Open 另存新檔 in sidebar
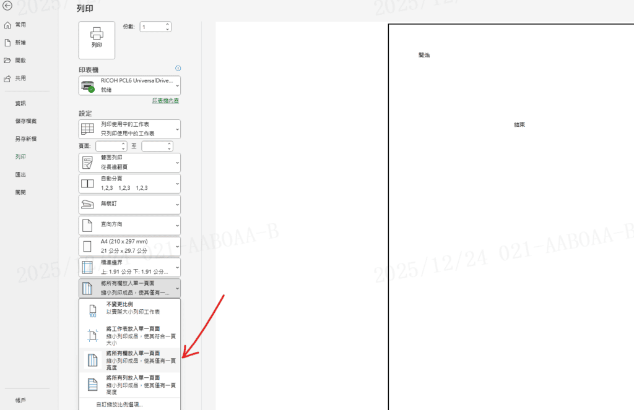The height and width of the screenshot is (410, 634). tap(25, 139)
